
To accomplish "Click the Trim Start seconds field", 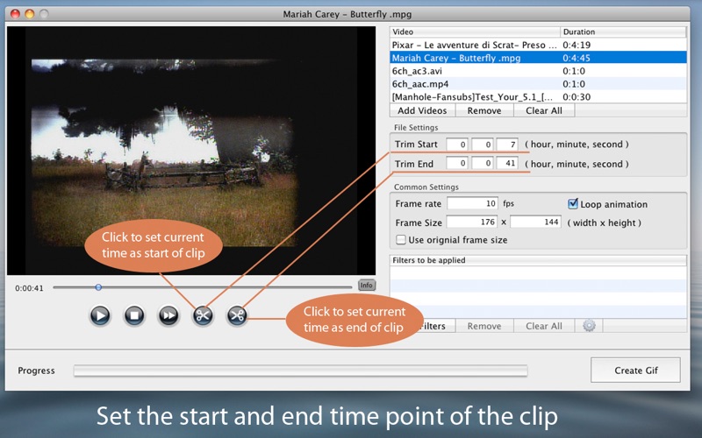I will [507, 144].
